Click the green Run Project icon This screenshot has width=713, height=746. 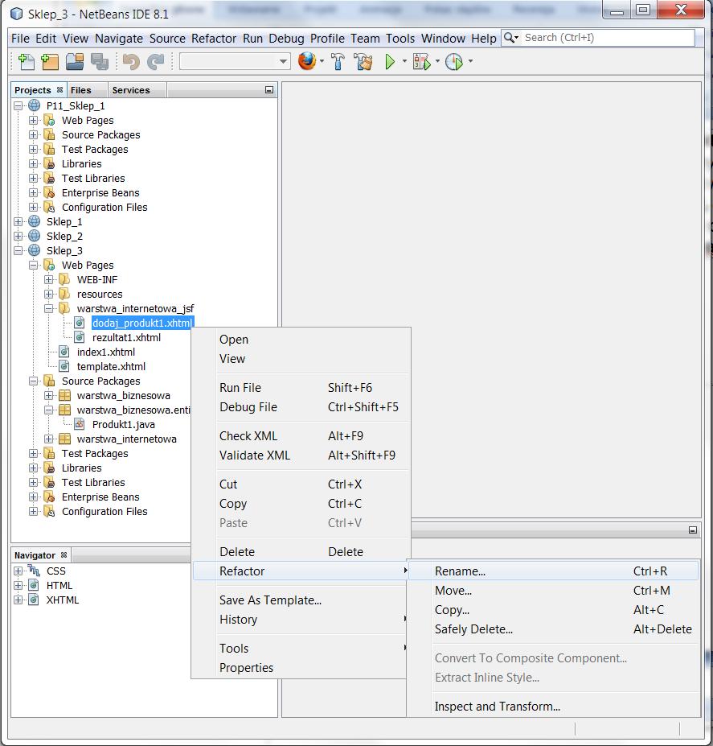(x=390, y=62)
